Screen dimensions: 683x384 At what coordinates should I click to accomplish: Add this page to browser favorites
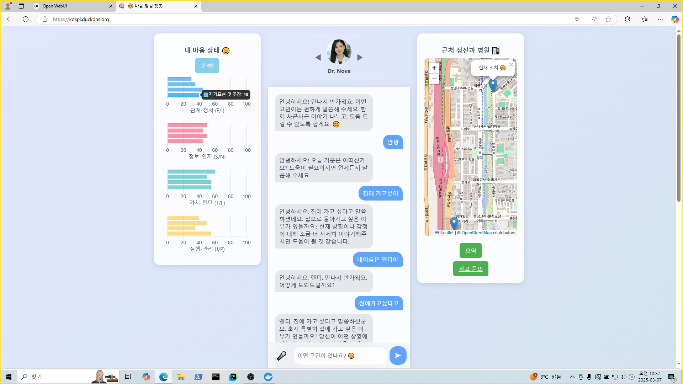(608, 19)
